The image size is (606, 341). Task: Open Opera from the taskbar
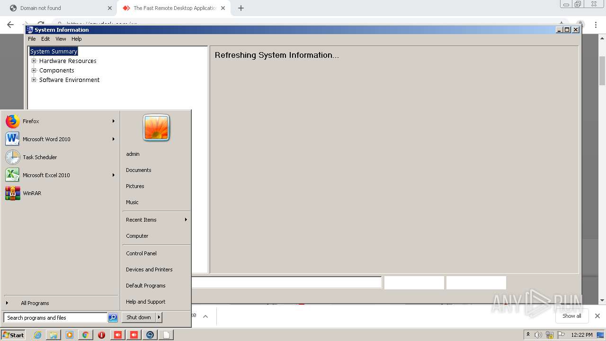101,335
